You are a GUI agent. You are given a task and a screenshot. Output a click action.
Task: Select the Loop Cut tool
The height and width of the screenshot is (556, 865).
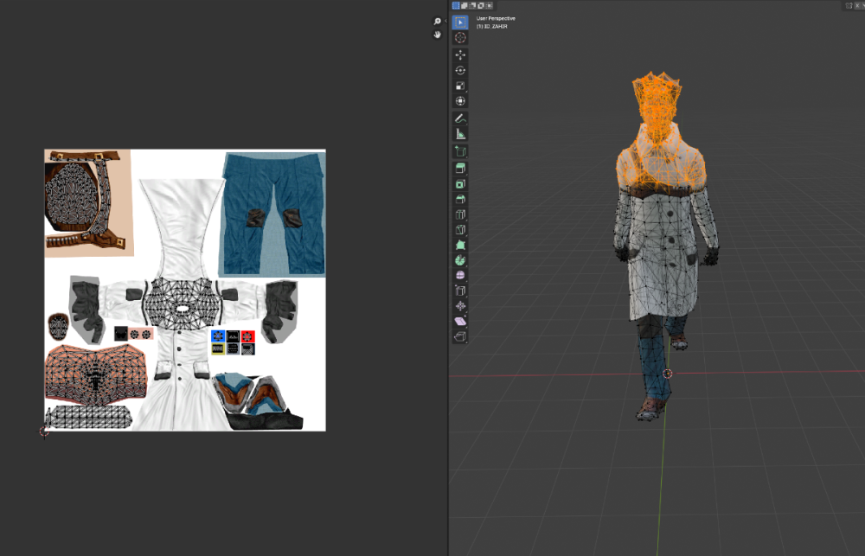[460, 214]
